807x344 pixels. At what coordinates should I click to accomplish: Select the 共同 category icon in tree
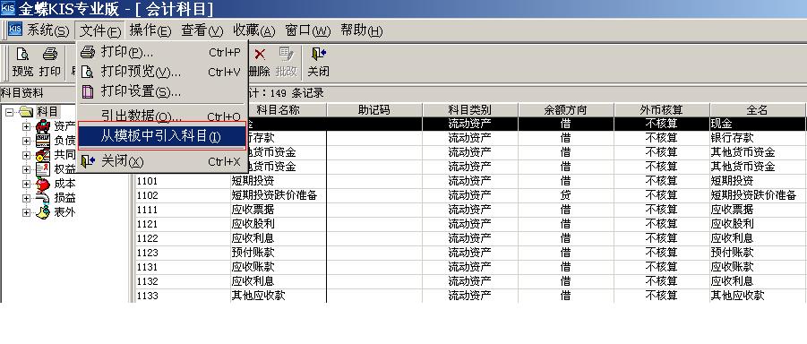coord(43,155)
